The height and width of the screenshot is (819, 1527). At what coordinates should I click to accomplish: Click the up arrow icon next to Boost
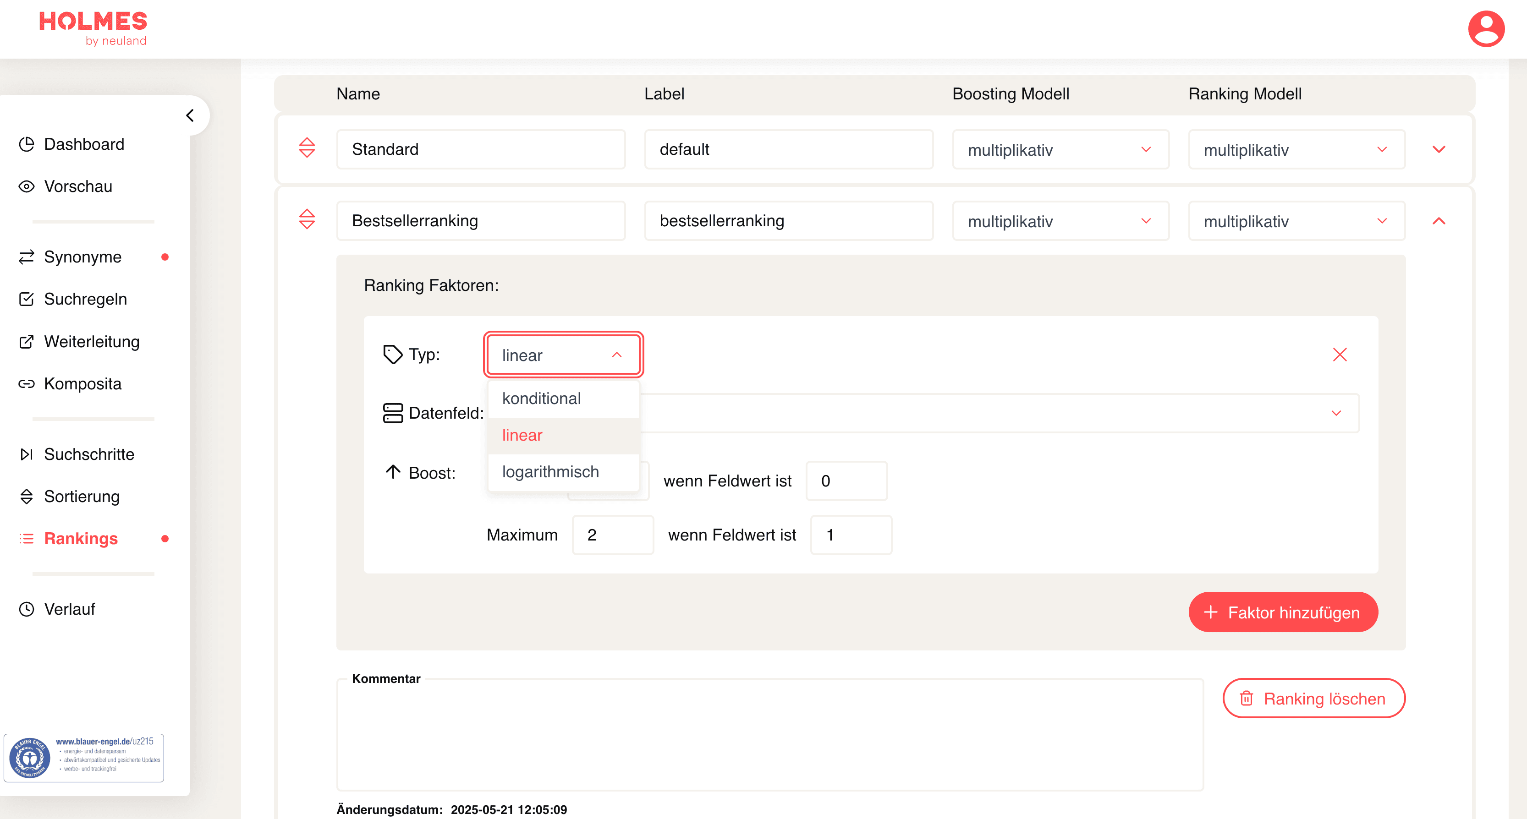point(392,472)
